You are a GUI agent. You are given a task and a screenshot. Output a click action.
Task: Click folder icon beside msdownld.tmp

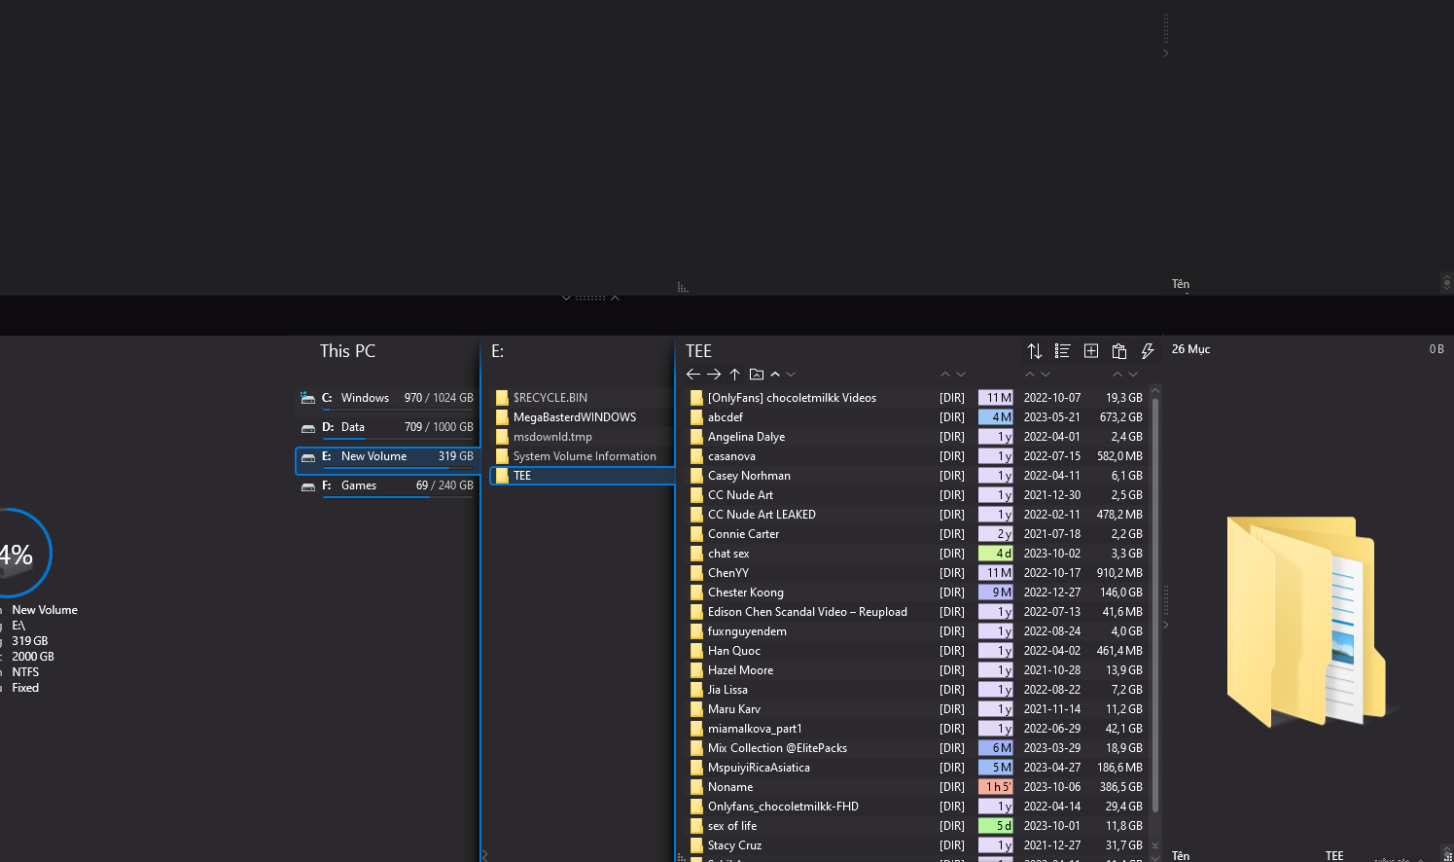click(x=502, y=437)
